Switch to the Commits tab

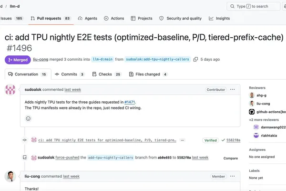[70, 74]
